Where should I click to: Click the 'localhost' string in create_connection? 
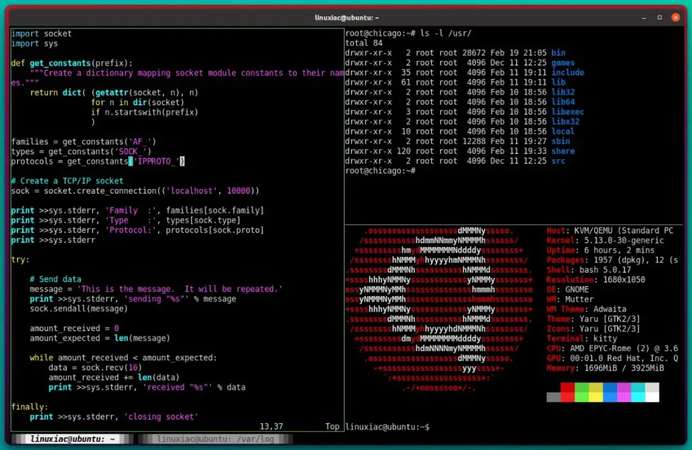tap(191, 191)
